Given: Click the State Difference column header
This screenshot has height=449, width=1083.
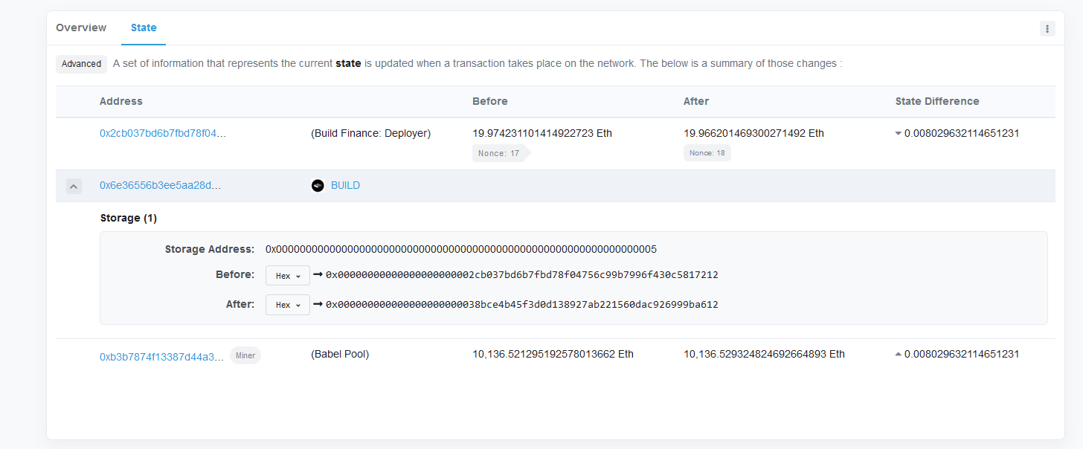Looking at the screenshot, I should pos(937,102).
